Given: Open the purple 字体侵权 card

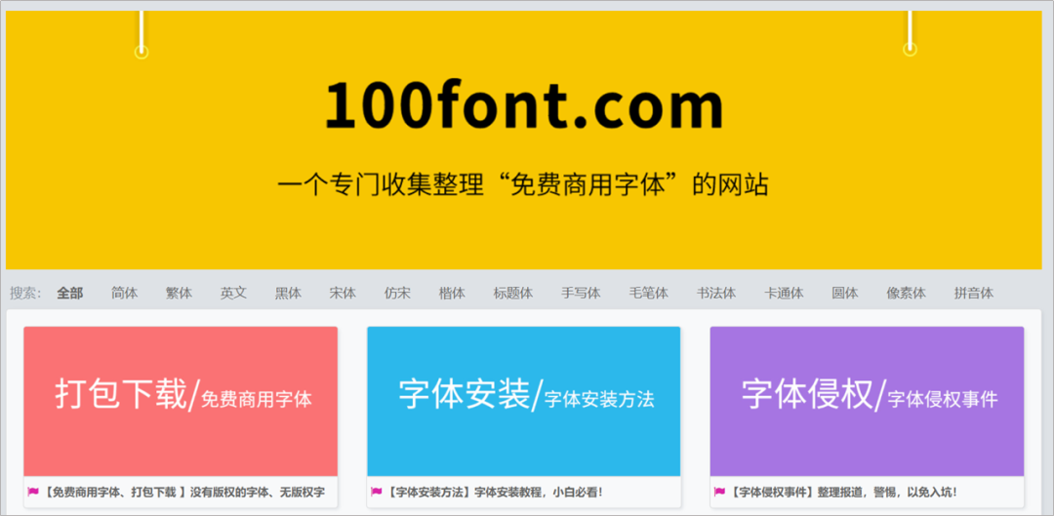Looking at the screenshot, I should 867,400.
